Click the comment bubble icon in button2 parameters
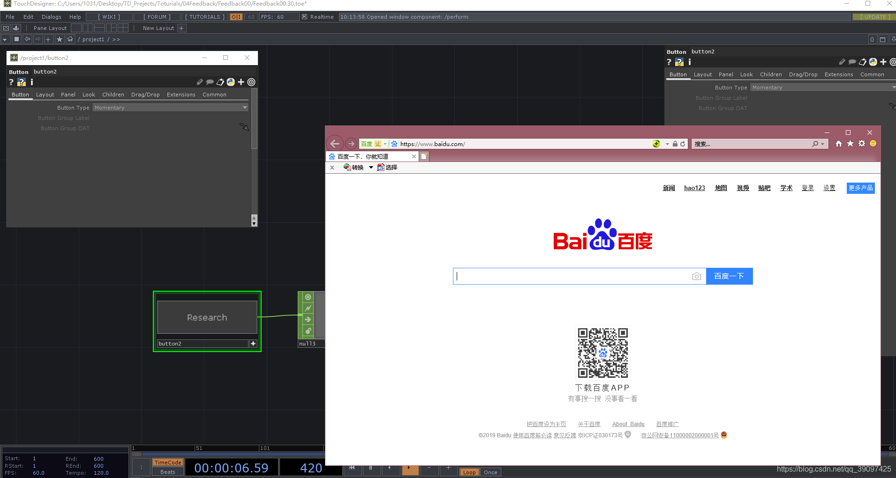The height and width of the screenshot is (478, 896). [210, 82]
